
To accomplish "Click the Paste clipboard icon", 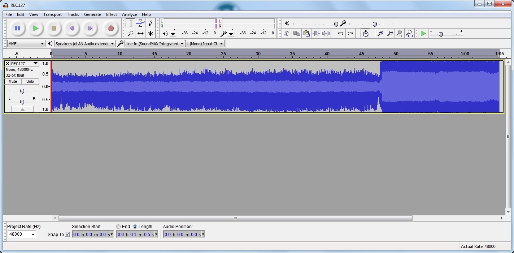I will (x=306, y=33).
